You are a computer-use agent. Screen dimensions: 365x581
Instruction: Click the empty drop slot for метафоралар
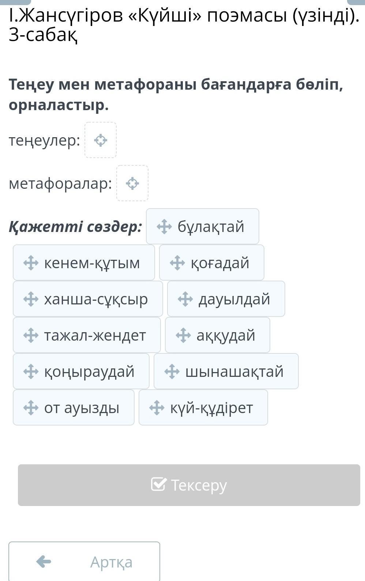tap(132, 183)
